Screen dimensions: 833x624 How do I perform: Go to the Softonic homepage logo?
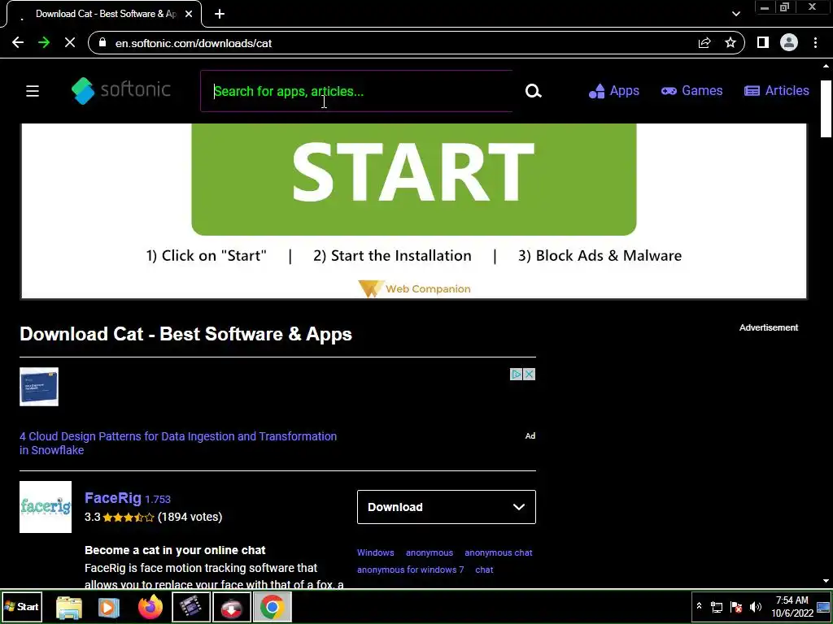[x=121, y=90]
